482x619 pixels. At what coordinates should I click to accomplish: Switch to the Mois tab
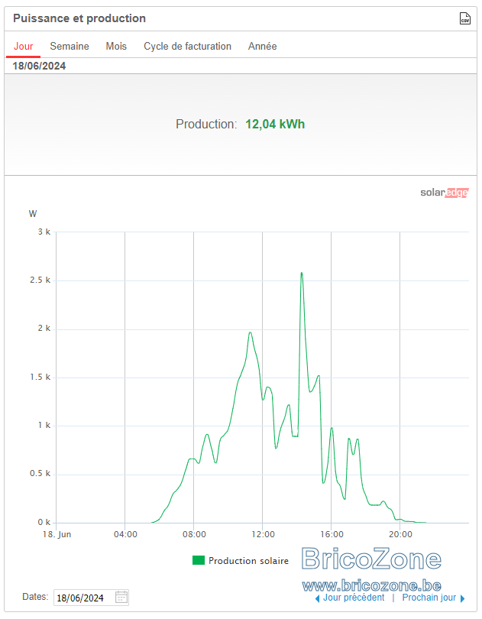(x=116, y=46)
